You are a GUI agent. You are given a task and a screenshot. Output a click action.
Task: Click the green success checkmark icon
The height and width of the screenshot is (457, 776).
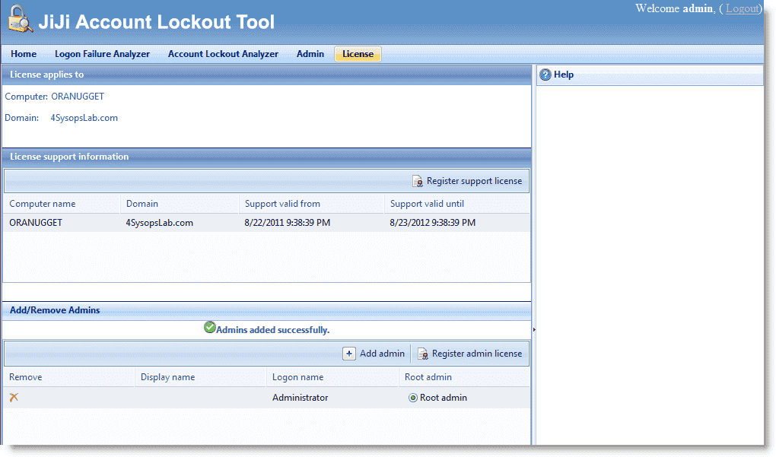210,328
